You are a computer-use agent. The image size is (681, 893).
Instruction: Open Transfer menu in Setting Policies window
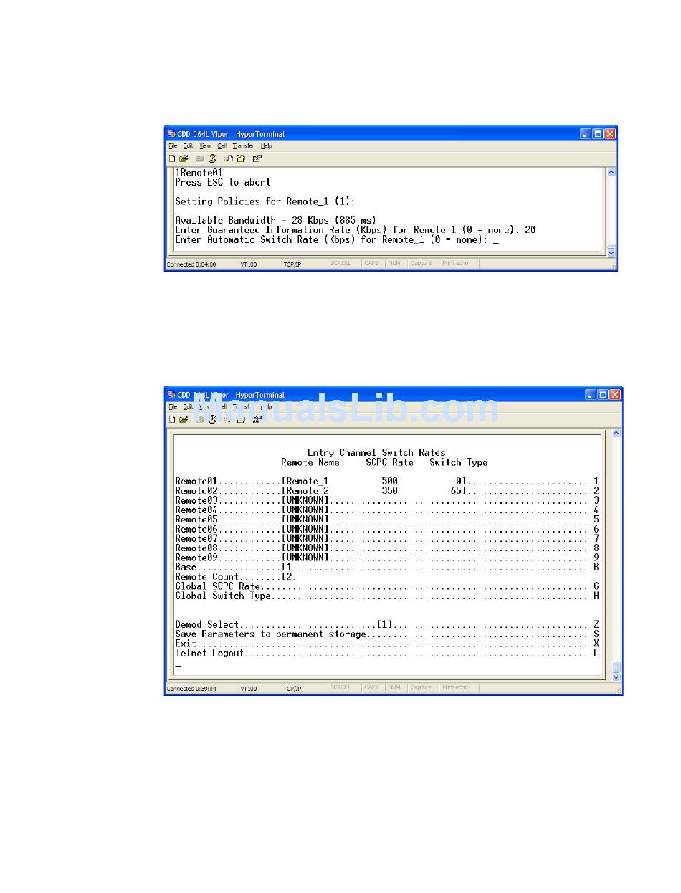243,145
